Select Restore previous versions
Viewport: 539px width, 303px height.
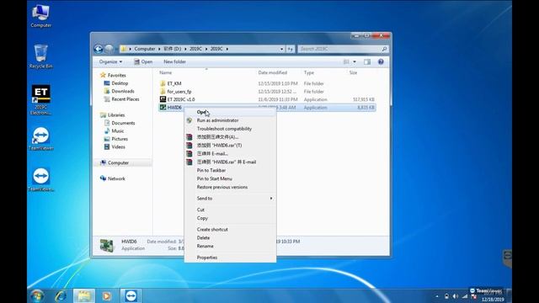[230, 187]
